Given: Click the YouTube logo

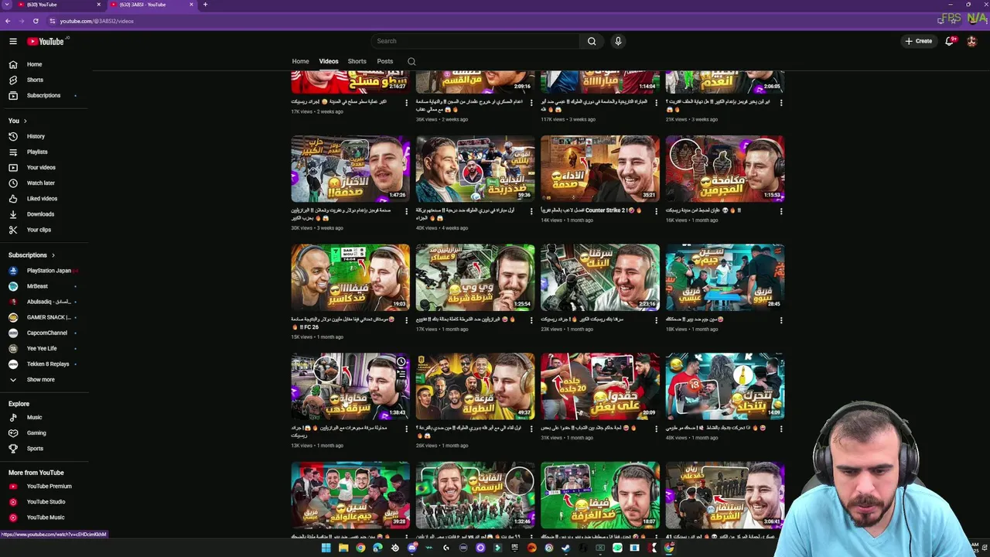Looking at the screenshot, I should (46, 41).
